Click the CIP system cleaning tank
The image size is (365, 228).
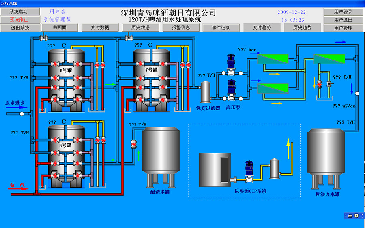tap(215, 170)
